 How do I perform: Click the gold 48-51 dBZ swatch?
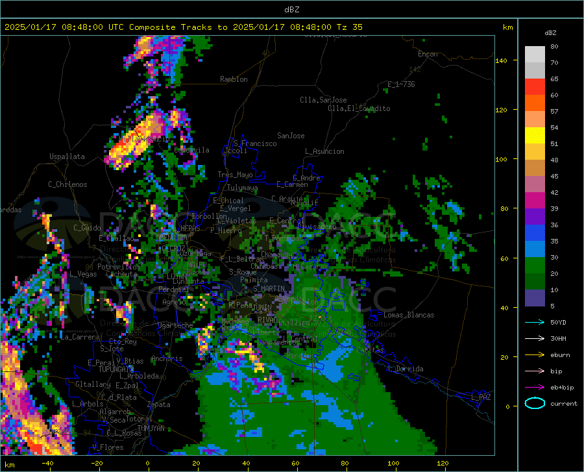535,152
